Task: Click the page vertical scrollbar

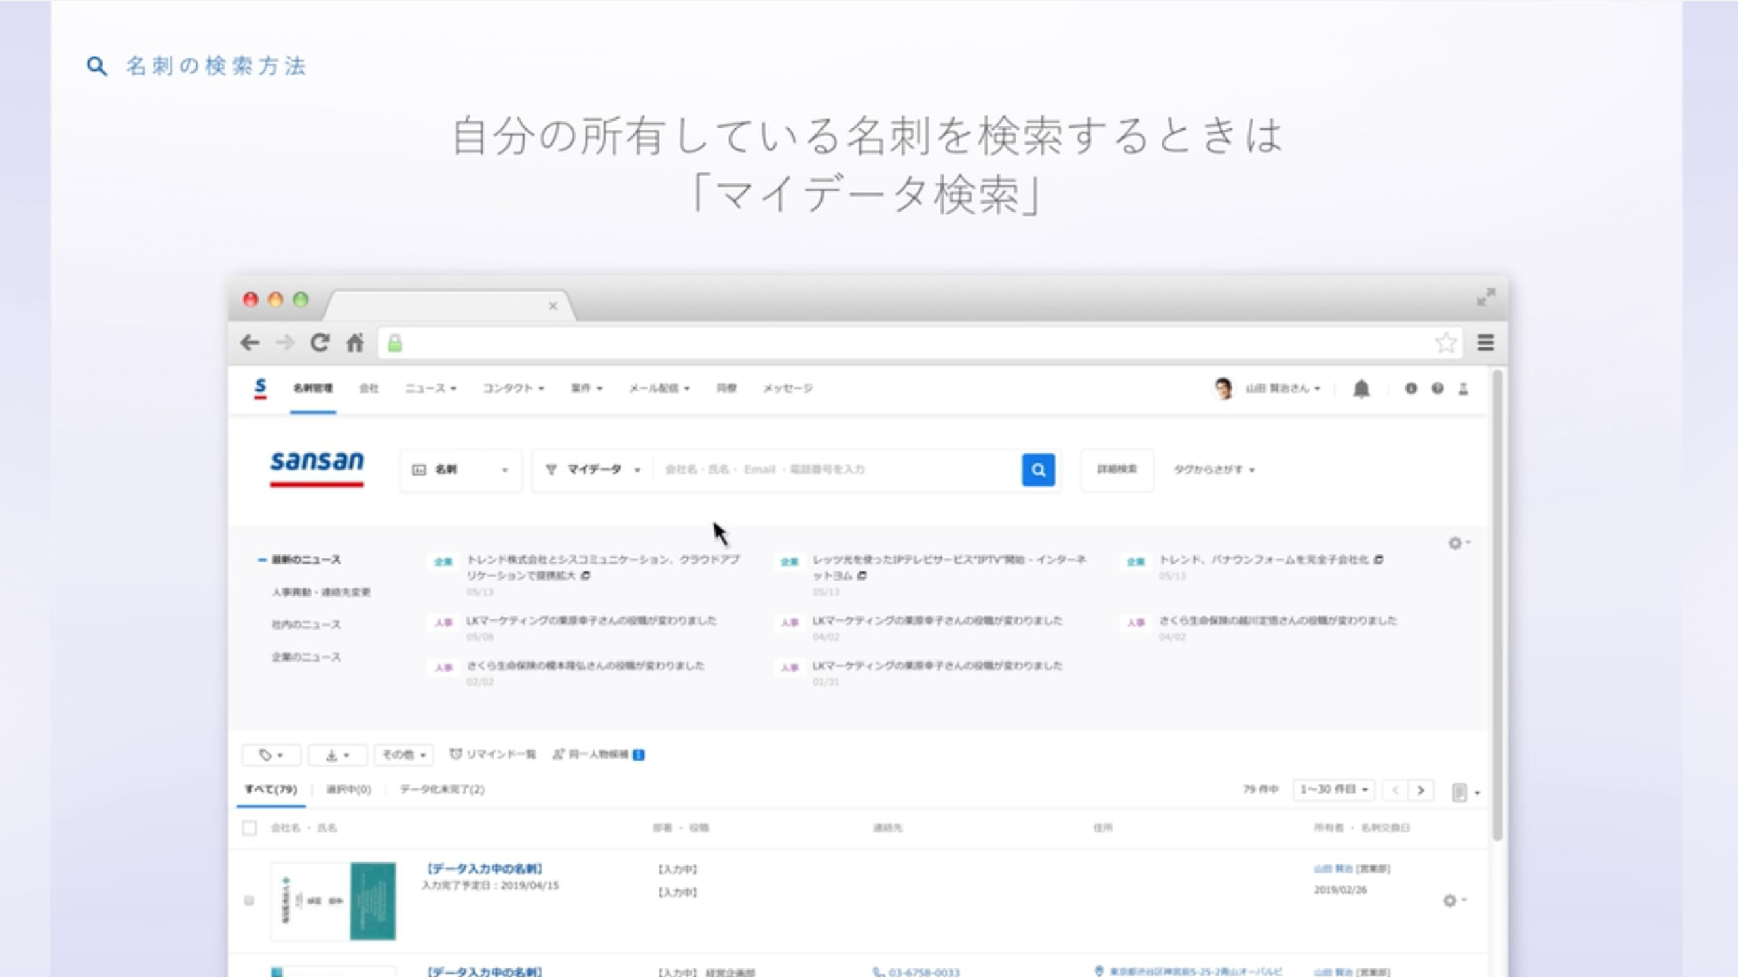Action: [1496, 604]
